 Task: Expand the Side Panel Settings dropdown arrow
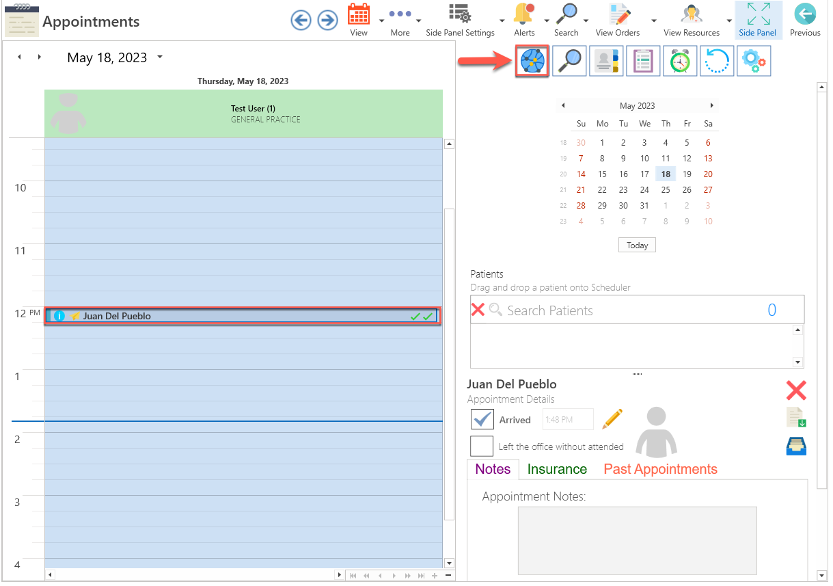[x=503, y=20]
